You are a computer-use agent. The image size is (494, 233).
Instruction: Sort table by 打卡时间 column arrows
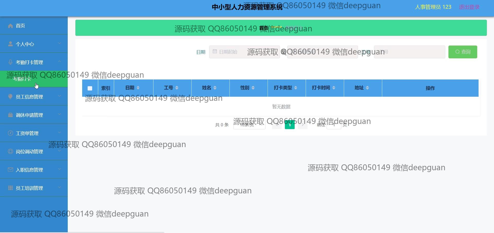(x=334, y=88)
